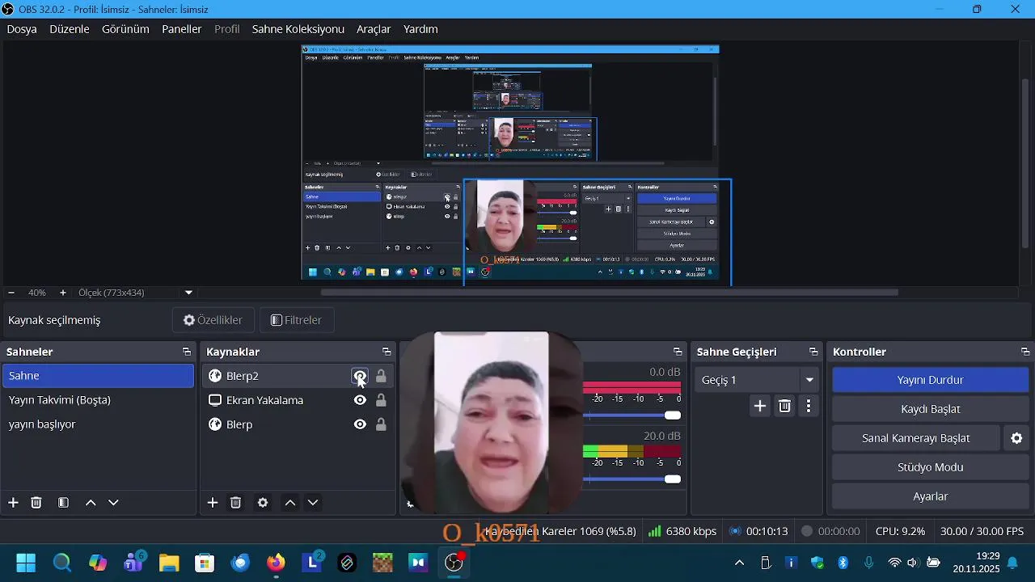The image size is (1035, 582).
Task: Add a new scene with the Sahneler plus icon
Action: pyautogui.click(x=13, y=503)
